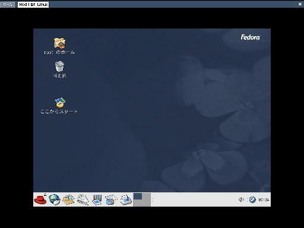Select the Red Hat Linux tab
304x228 pixels.
33,4
